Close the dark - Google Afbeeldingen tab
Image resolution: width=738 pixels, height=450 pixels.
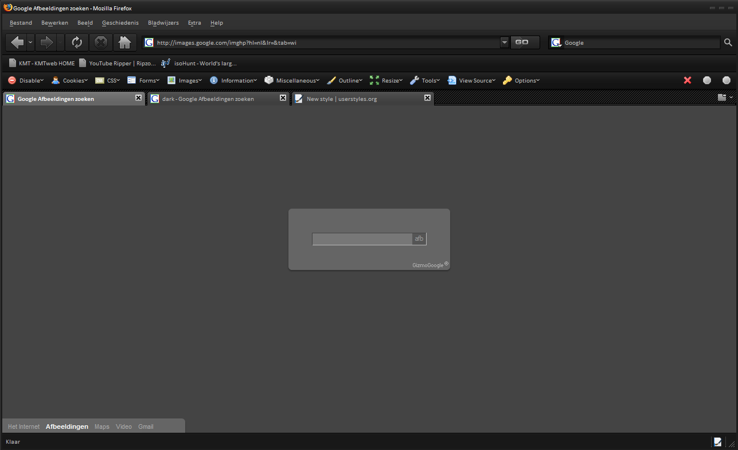pos(283,98)
